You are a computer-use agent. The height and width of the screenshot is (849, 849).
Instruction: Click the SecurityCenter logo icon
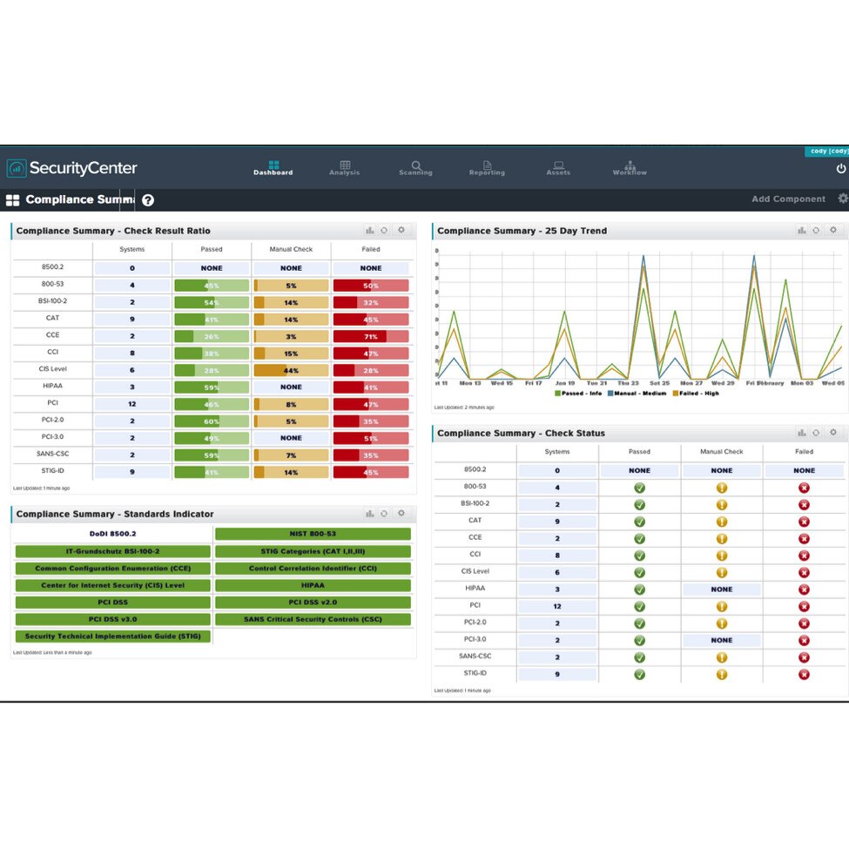[x=17, y=168]
